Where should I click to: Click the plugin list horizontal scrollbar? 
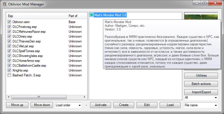click(37, 97)
